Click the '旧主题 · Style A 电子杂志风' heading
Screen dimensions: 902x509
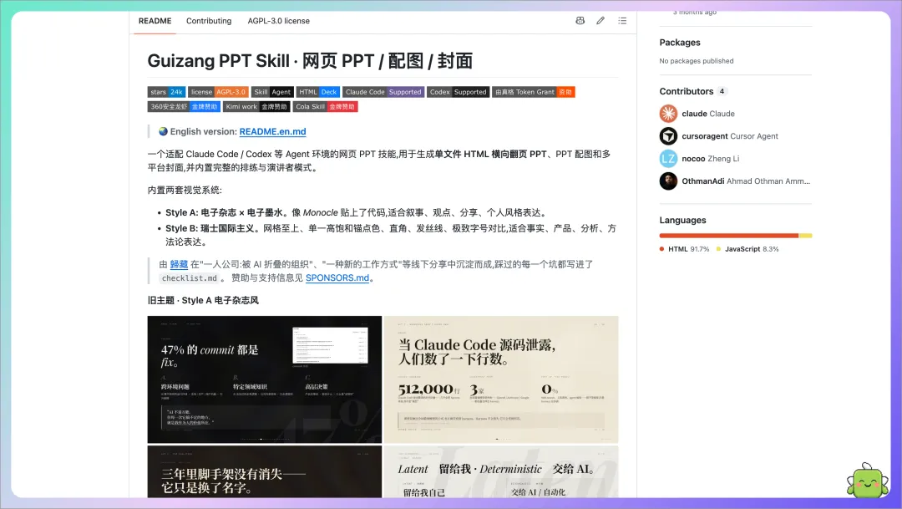[203, 301]
